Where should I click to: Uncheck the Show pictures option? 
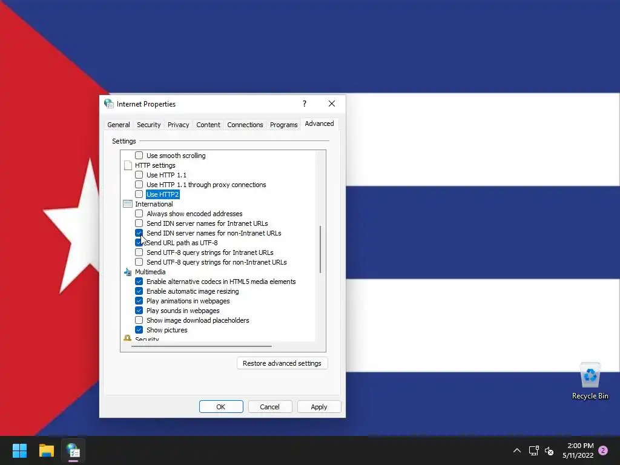(x=139, y=330)
